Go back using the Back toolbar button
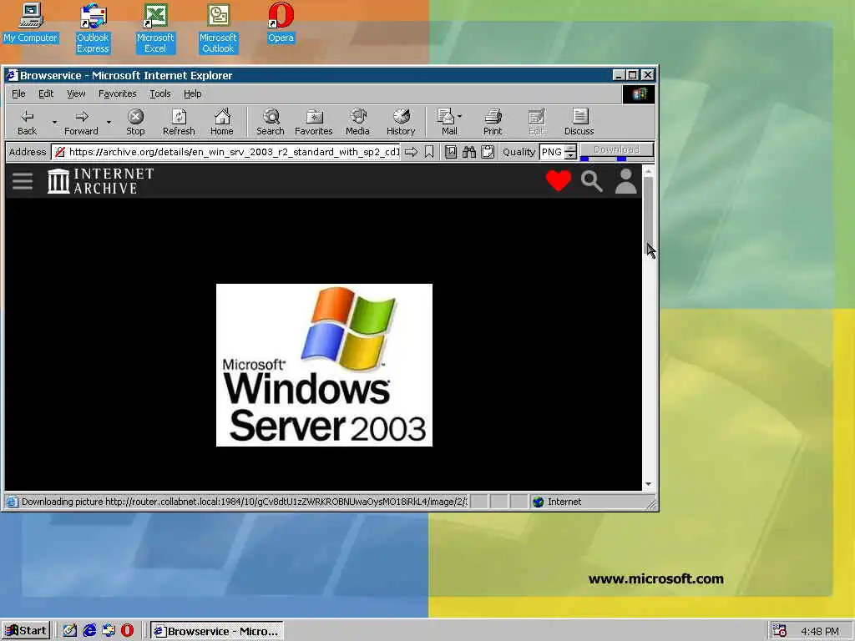Image resolution: width=855 pixels, height=641 pixels. coord(27,122)
